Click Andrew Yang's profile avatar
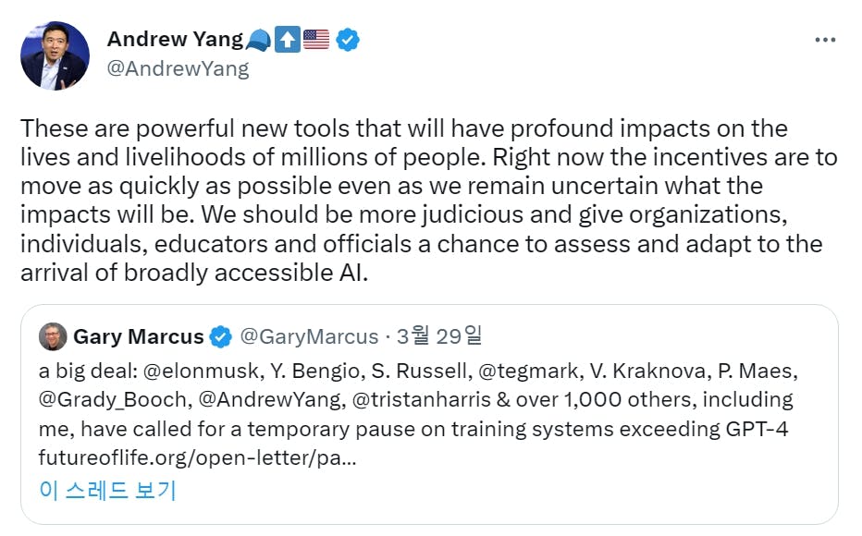Viewport: 862px width, 536px height. click(x=55, y=55)
